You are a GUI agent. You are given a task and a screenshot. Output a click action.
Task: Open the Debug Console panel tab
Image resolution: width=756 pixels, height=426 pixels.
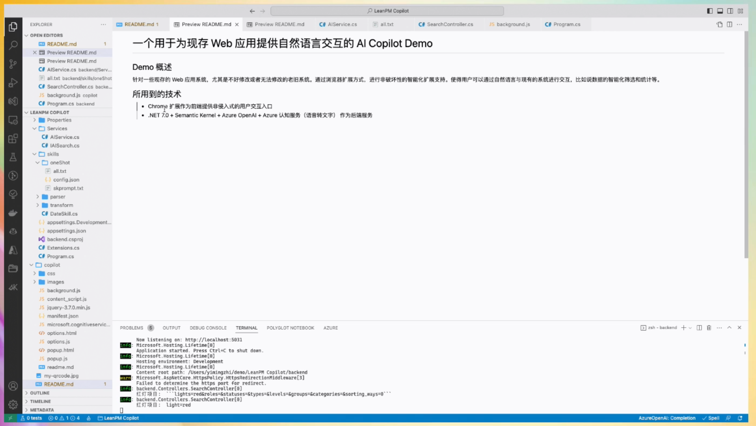click(x=208, y=328)
